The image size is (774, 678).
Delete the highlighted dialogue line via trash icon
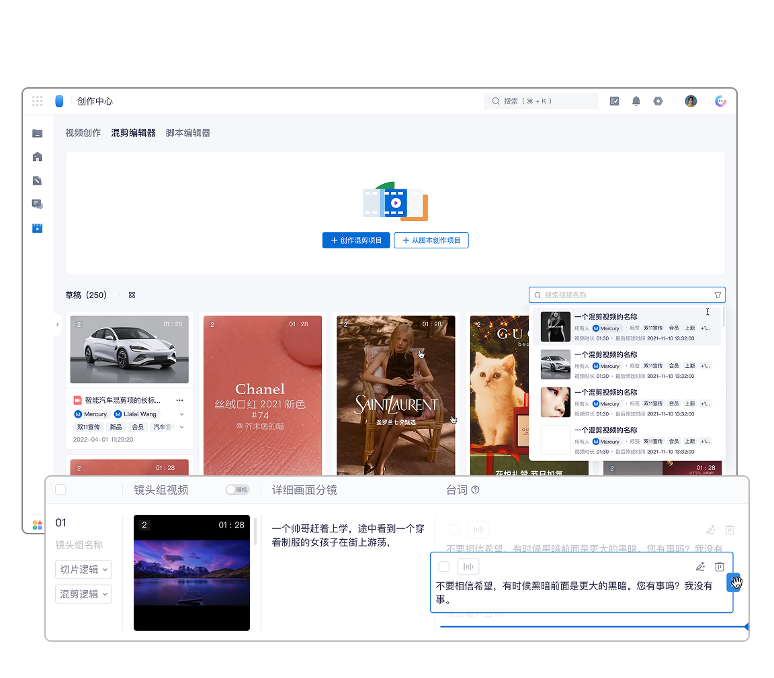pos(720,567)
